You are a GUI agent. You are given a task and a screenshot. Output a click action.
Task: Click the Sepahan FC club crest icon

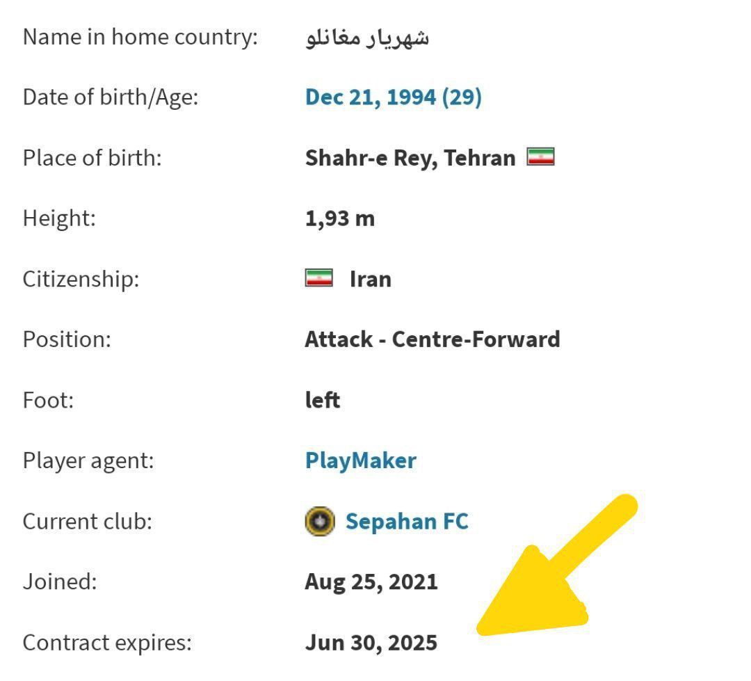[320, 521]
